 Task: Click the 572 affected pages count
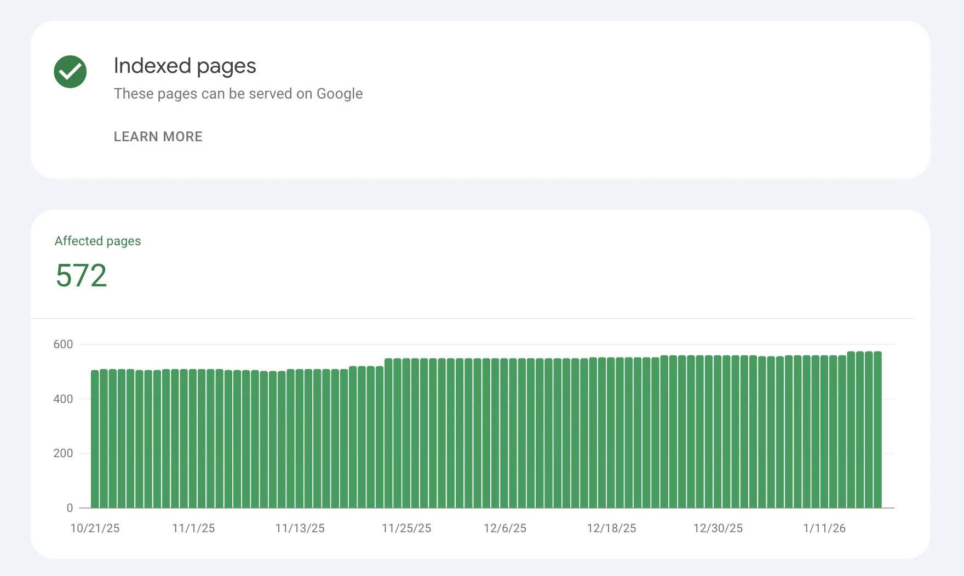(x=81, y=275)
